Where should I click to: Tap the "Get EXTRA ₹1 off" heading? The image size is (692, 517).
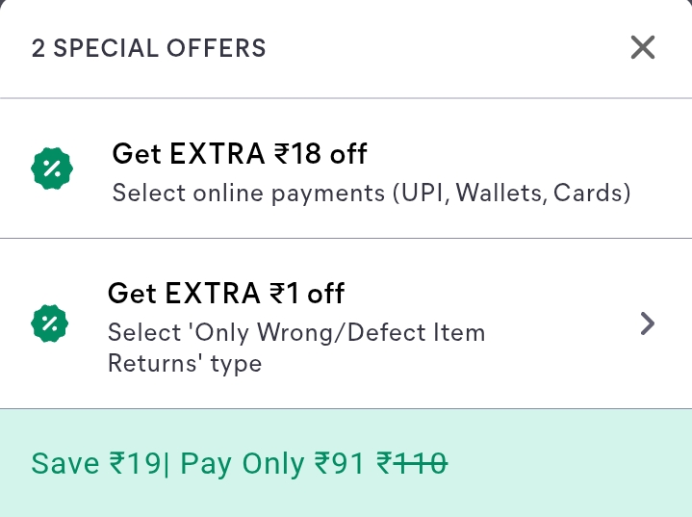tap(226, 293)
